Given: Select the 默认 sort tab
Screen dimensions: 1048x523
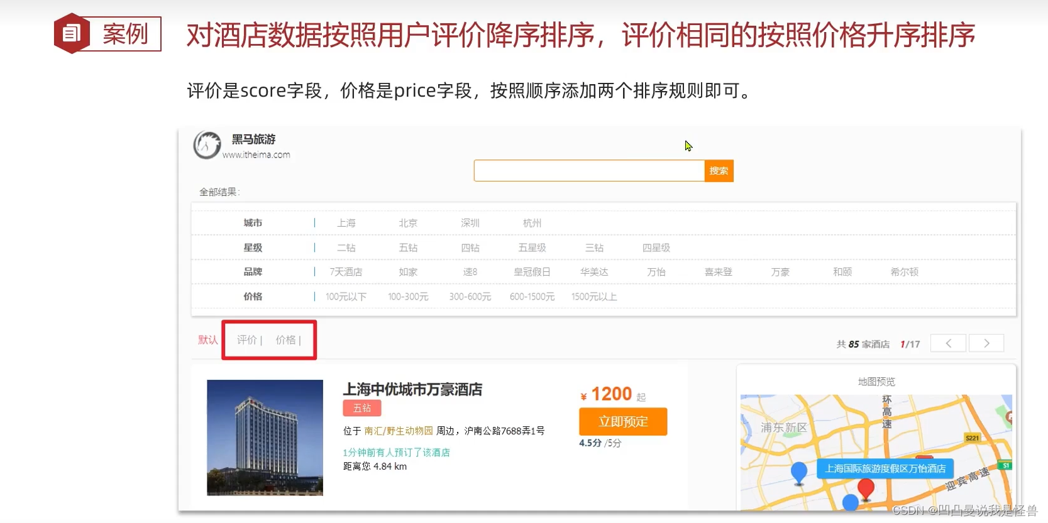Looking at the screenshot, I should pos(208,340).
